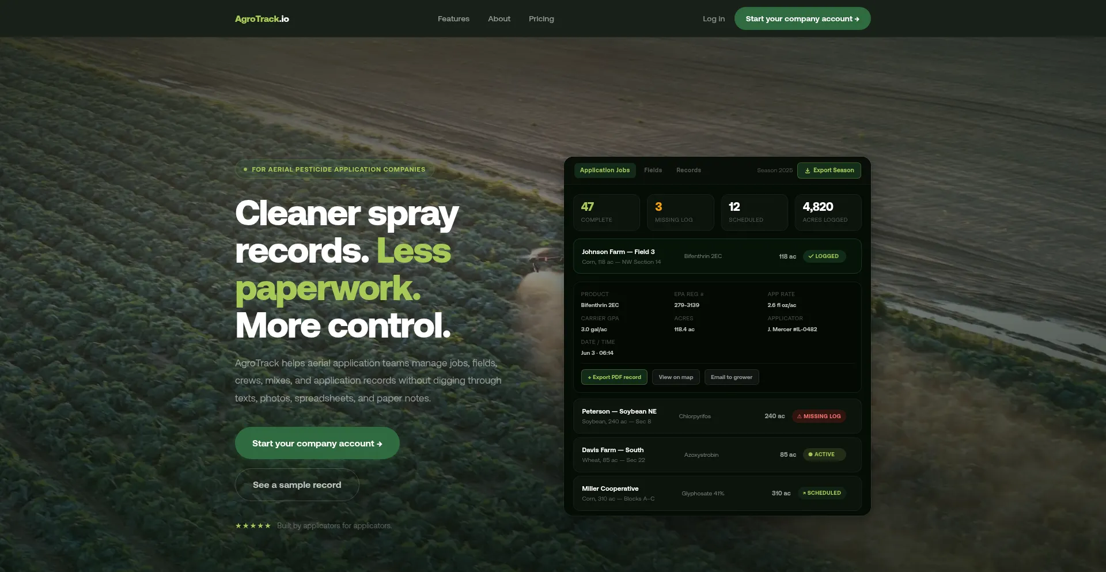Click Export PDF record button
Screen dimensions: 1106x572
pyautogui.click(x=614, y=377)
